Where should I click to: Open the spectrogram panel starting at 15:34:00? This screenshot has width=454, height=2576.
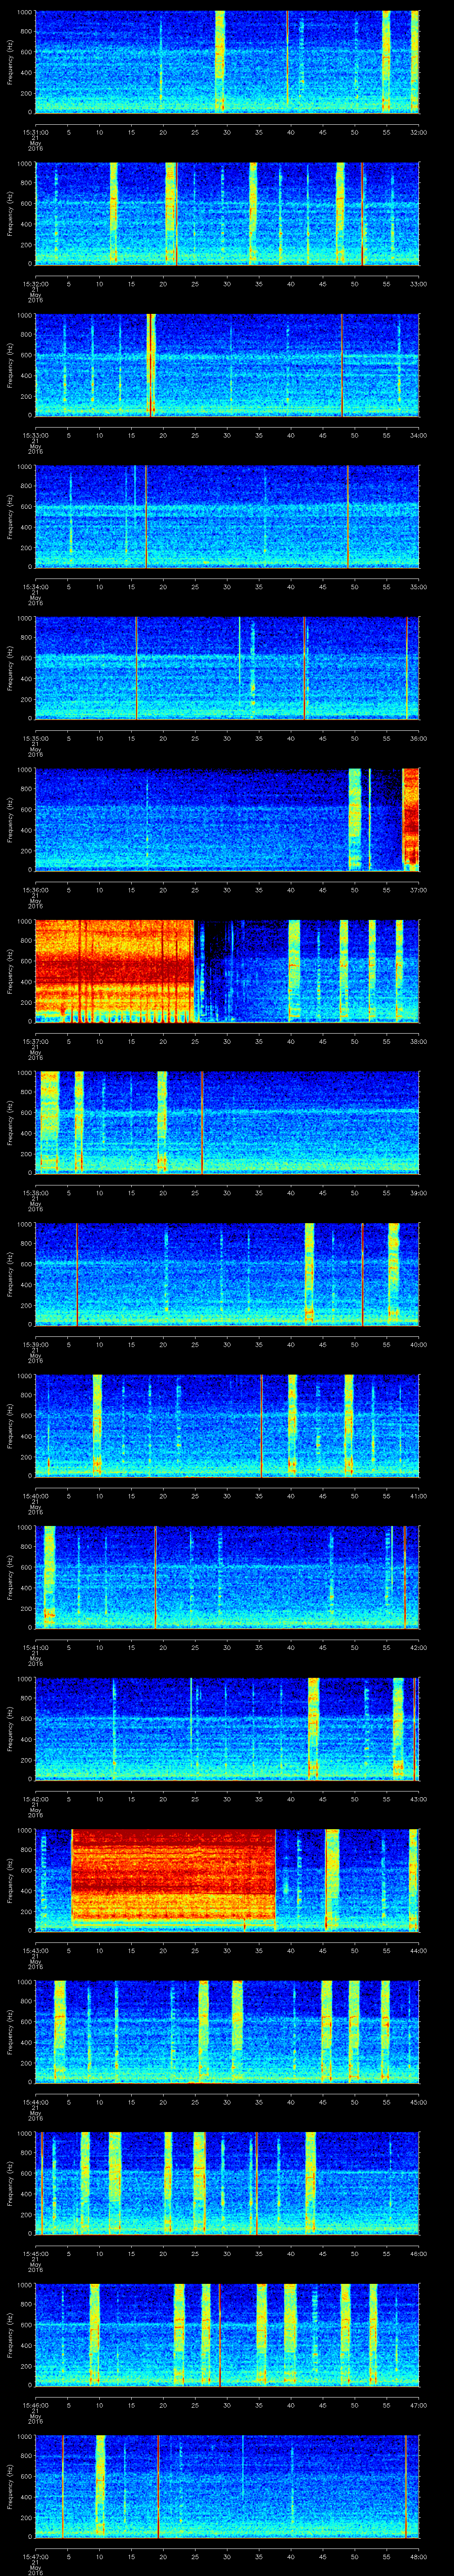pyautogui.click(x=227, y=516)
